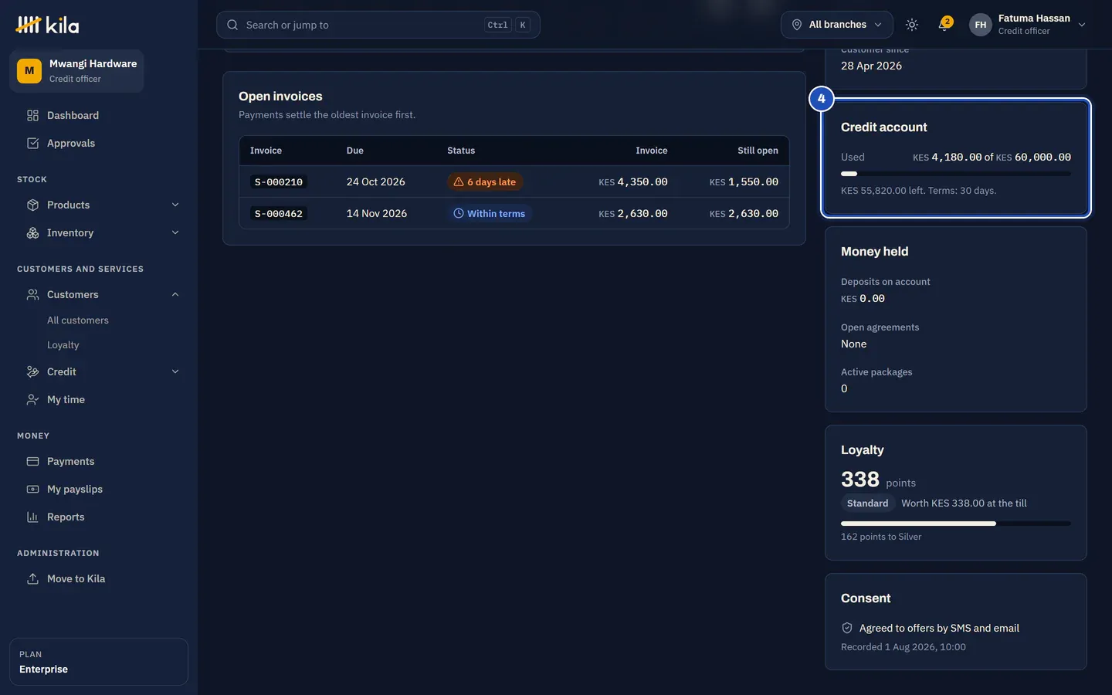Click the FH user avatar

(x=981, y=25)
